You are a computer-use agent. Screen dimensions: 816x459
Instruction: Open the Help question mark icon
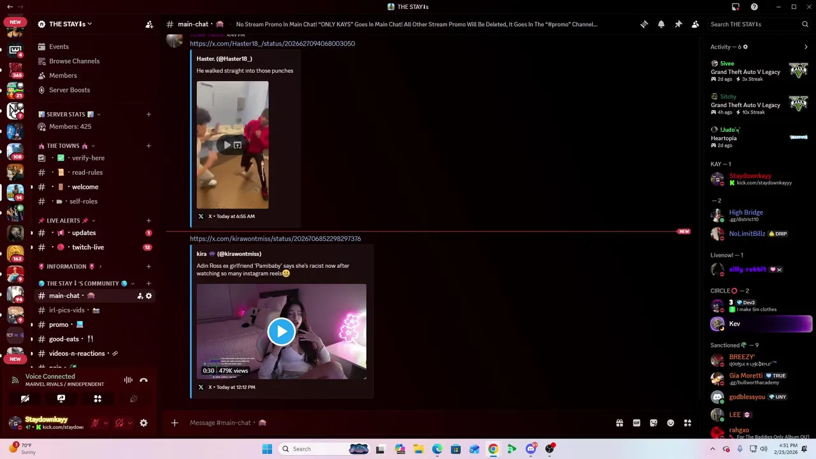tap(754, 6)
